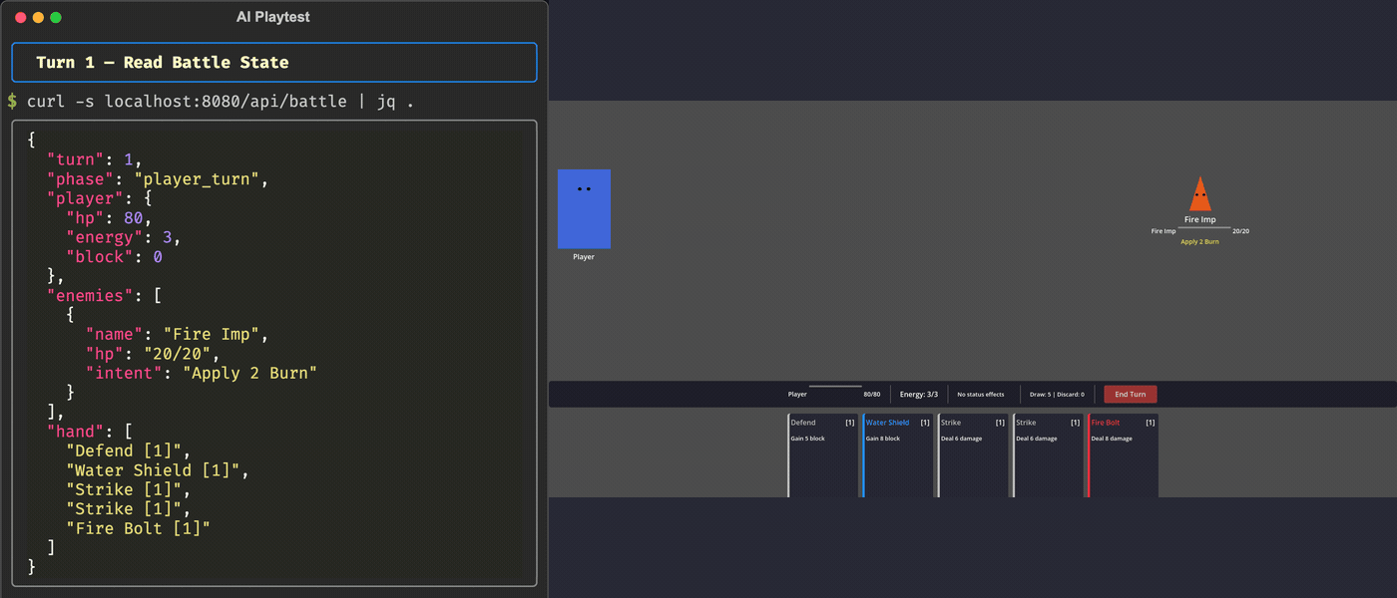The width and height of the screenshot is (1397, 598).
Task: Play the Water Shield card
Action: (898, 453)
